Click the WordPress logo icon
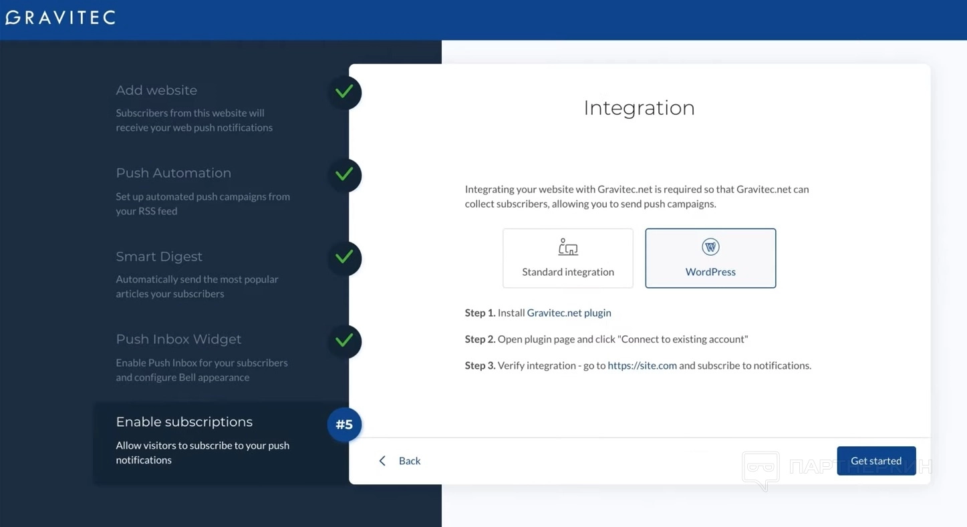 point(710,247)
